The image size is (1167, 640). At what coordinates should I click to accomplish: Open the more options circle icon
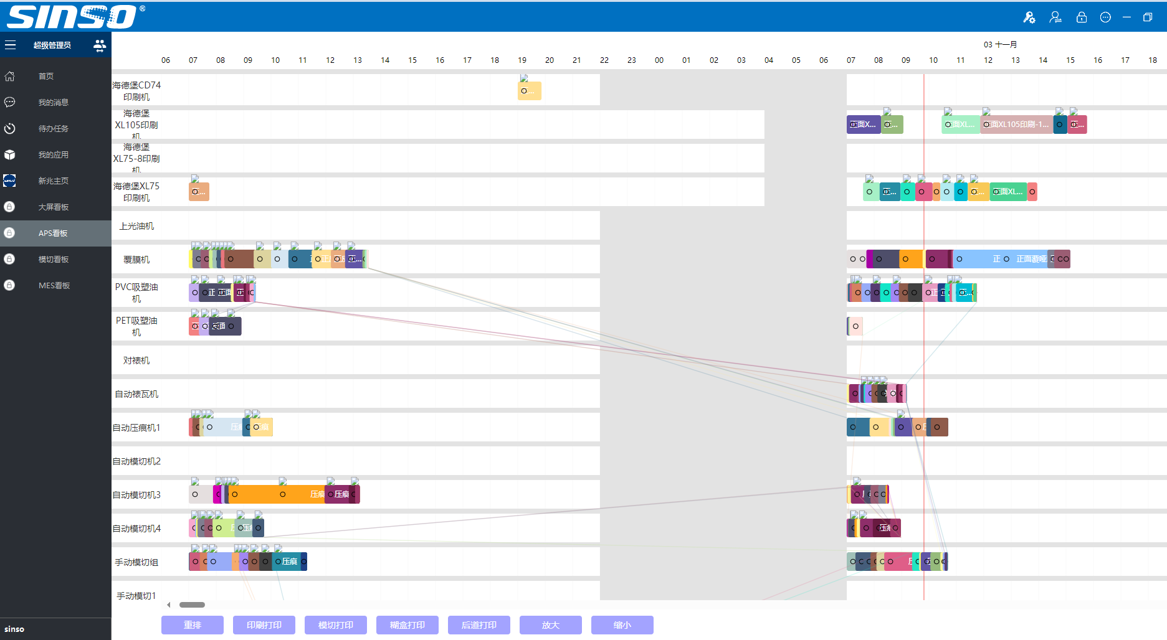click(1105, 17)
